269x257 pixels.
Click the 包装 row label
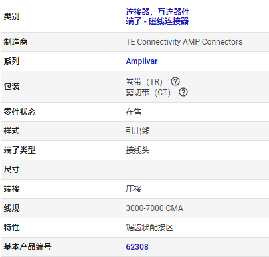point(11,87)
